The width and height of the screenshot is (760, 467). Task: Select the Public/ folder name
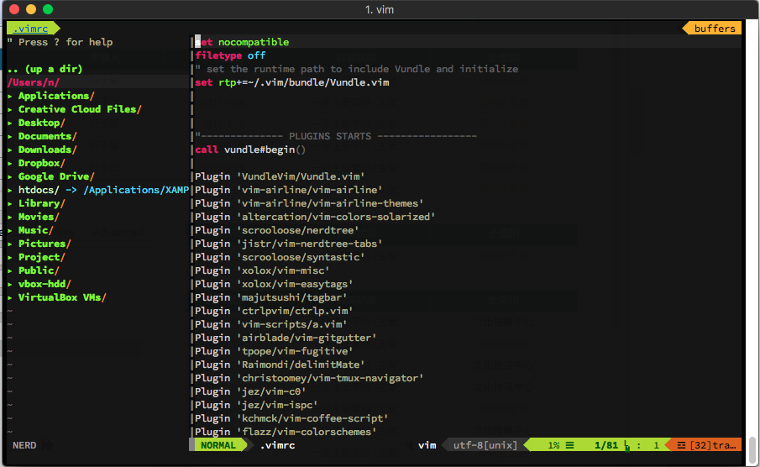pos(39,270)
